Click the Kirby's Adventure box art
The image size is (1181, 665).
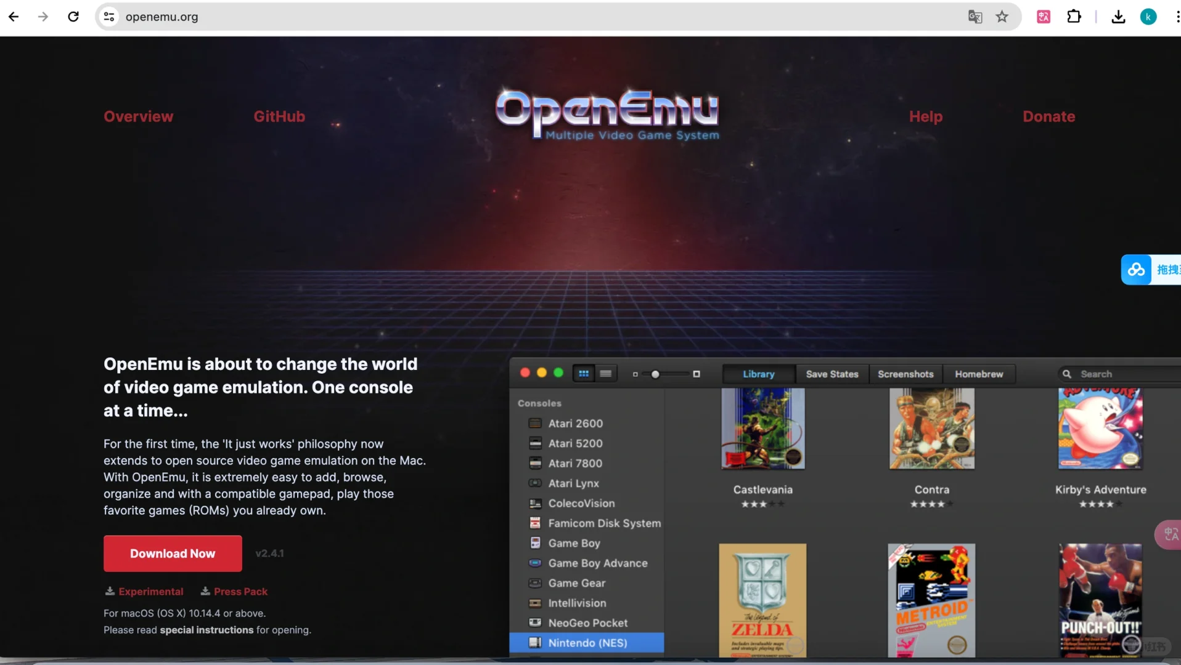1100,429
